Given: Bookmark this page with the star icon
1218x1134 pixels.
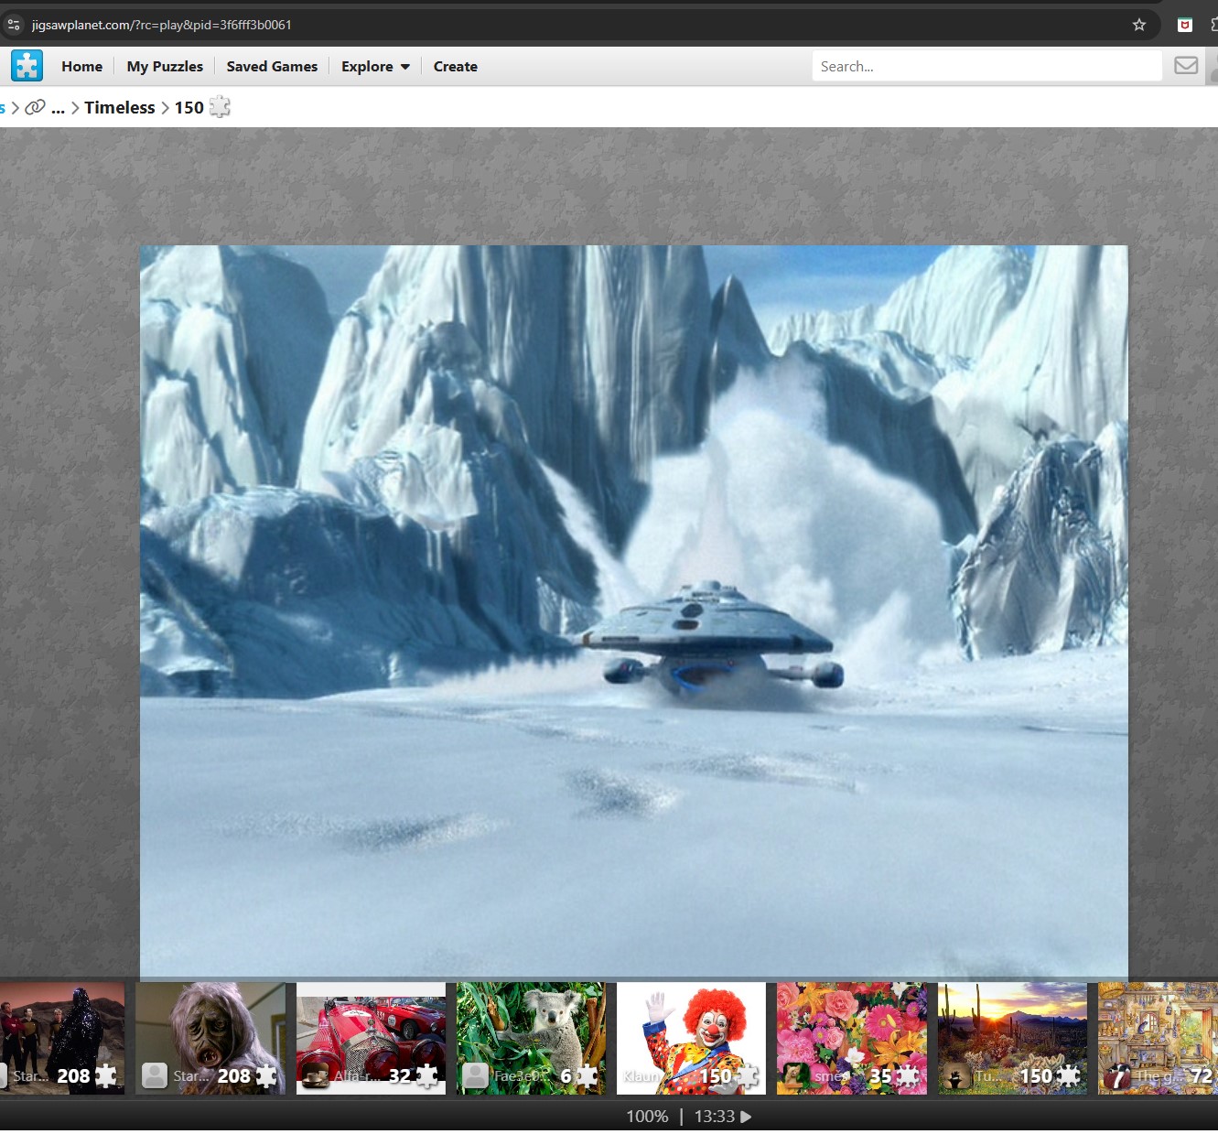Looking at the screenshot, I should click(1139, 25).
